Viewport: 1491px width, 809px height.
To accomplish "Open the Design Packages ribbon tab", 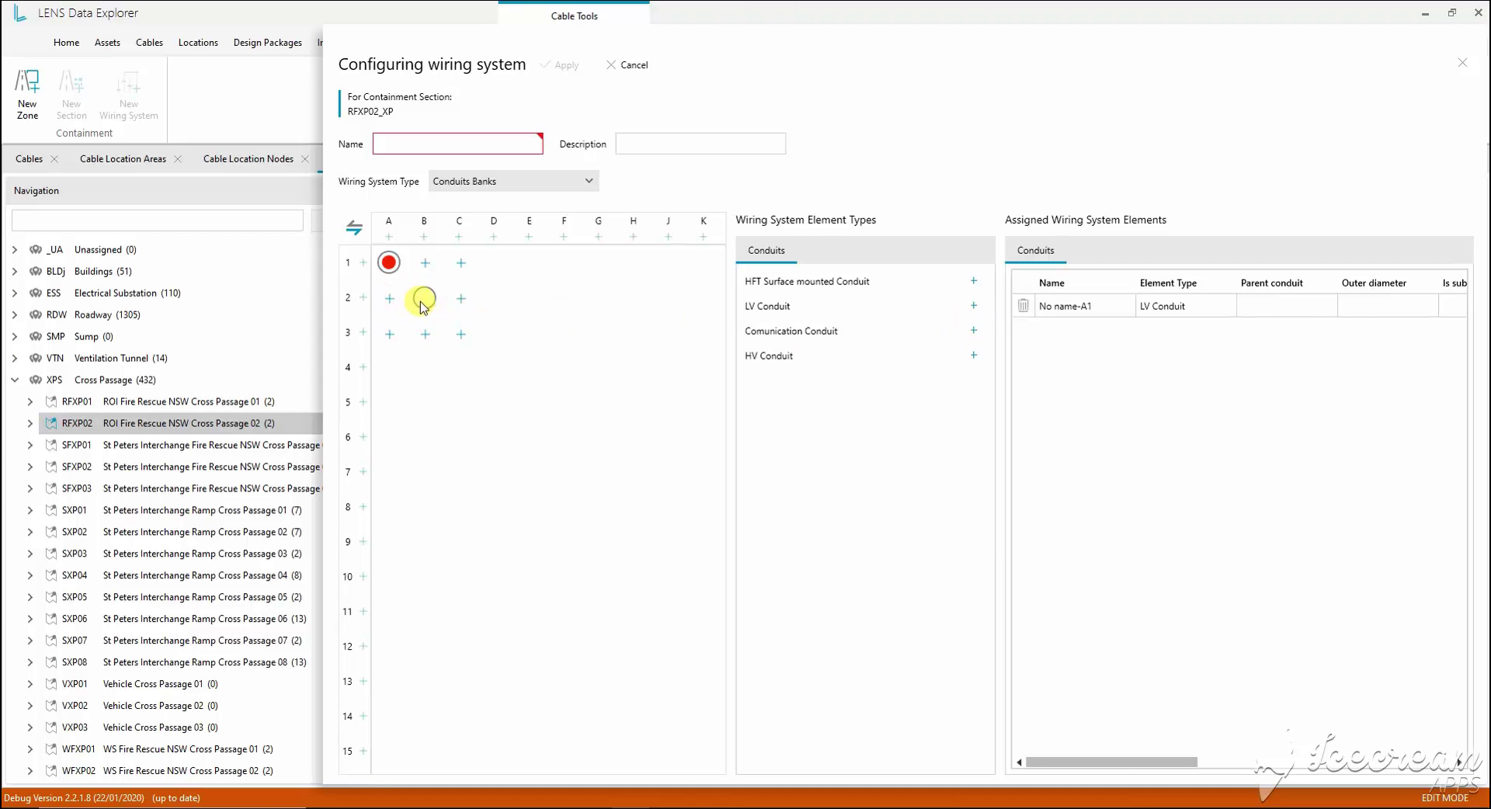I will point(267,43).
